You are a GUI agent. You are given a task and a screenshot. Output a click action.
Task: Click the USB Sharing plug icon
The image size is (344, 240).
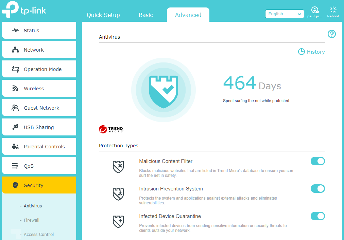tap(15, 127)
